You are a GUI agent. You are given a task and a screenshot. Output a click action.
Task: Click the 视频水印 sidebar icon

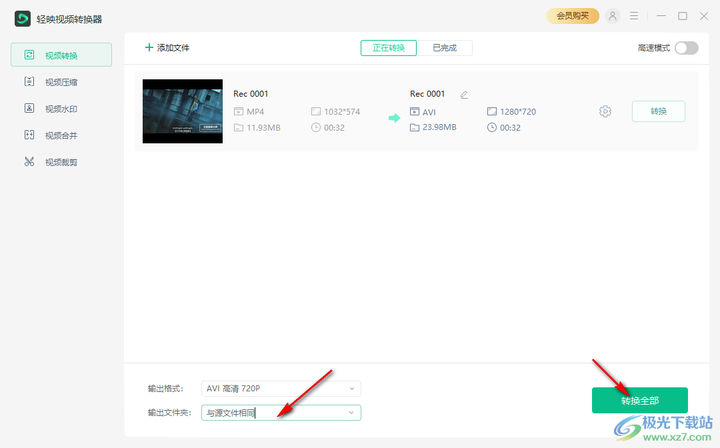(x=29, y=109)
